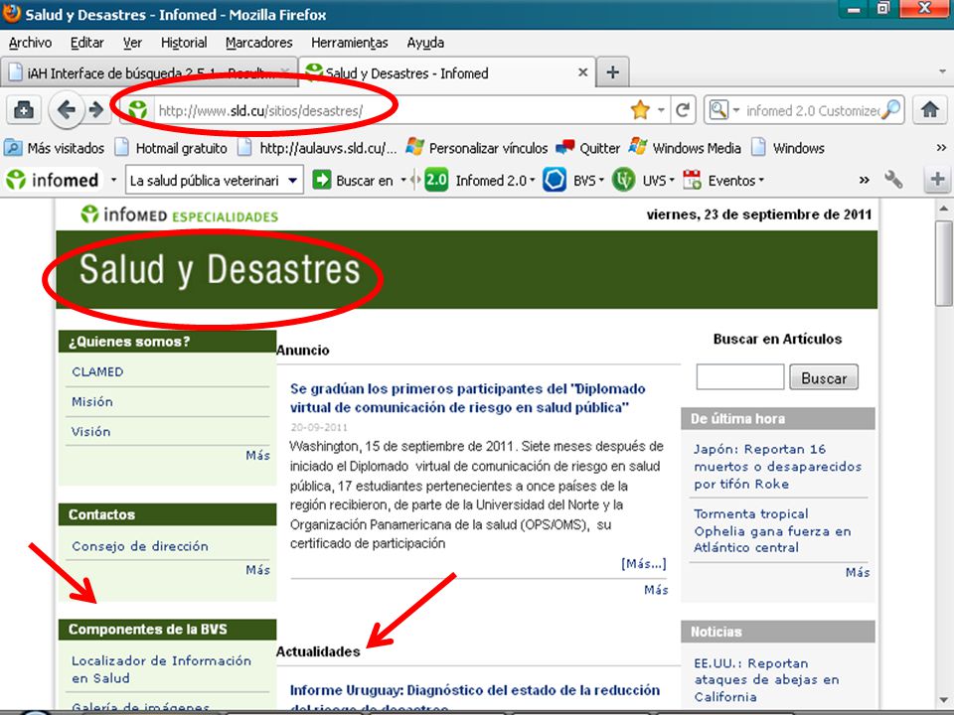
Task: Open the Misión link
Action: [x=91, y=401]
